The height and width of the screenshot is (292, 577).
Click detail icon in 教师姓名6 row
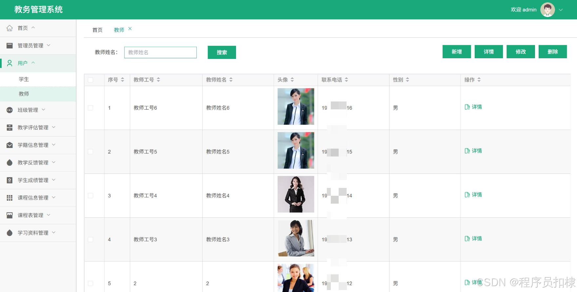pos(467,107)
